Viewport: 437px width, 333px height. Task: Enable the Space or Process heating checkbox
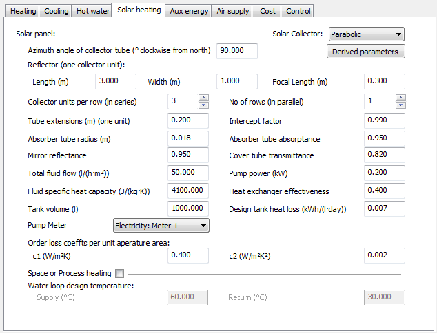(119, 273)
